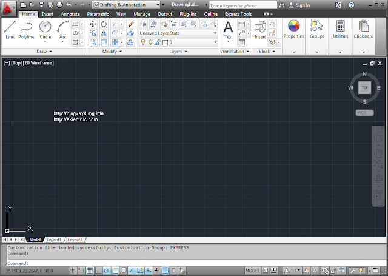The height and width of the screenshot is (276, 388).
Task: Expand the Layers panel
Action: coord(178,51)
